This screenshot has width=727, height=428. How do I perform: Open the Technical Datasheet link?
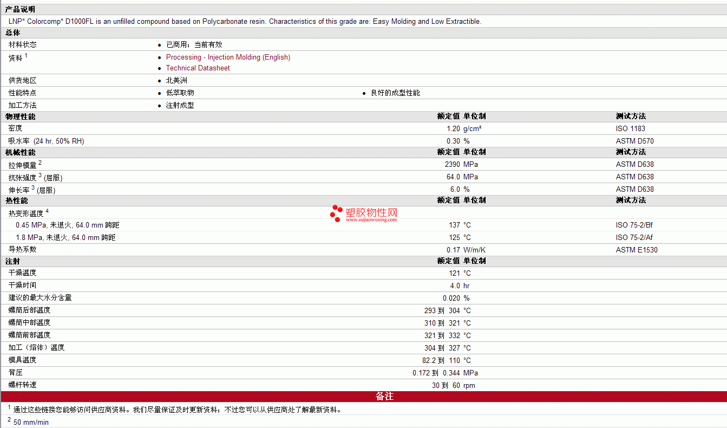(198, 68)
